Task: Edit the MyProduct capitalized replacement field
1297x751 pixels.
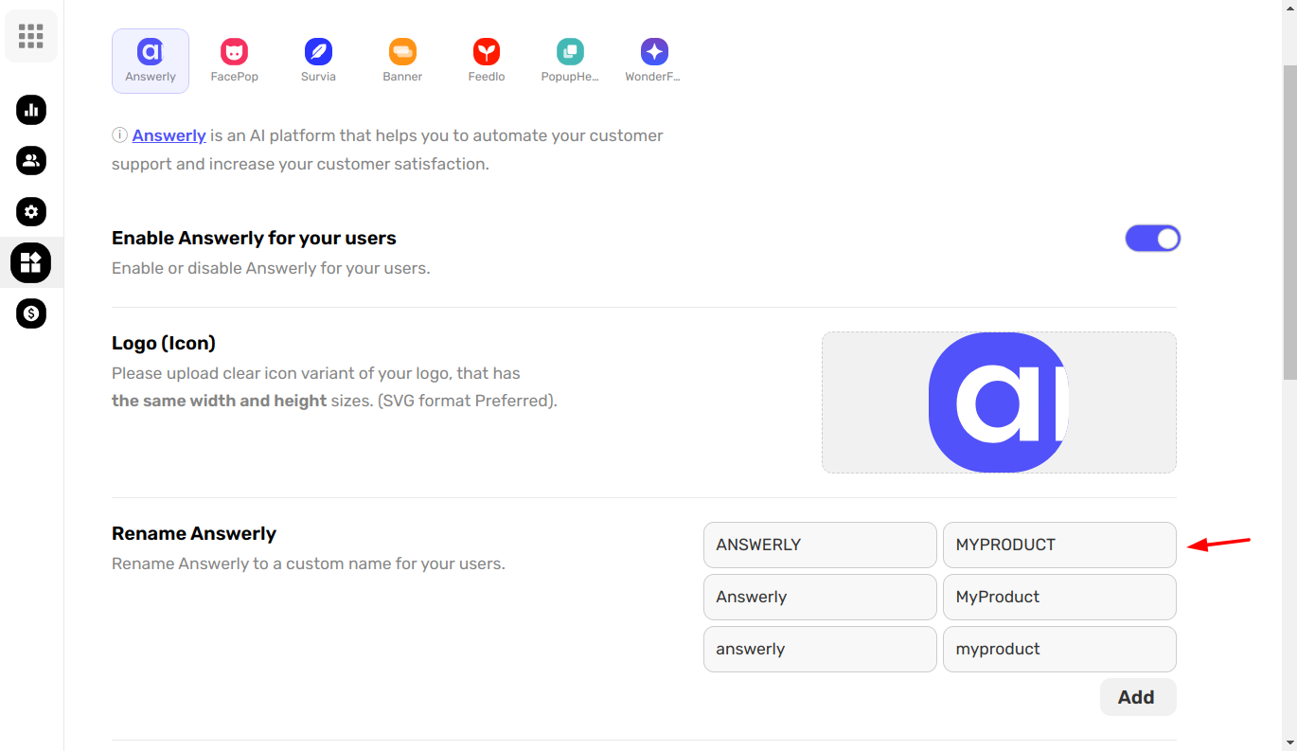Action: [x=1059, y=597]
